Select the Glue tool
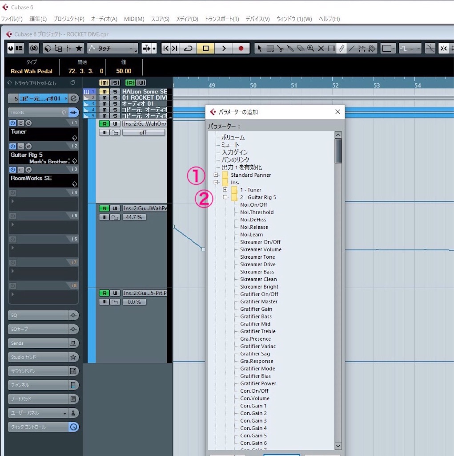The image size is (454, 456). [290, 49]
